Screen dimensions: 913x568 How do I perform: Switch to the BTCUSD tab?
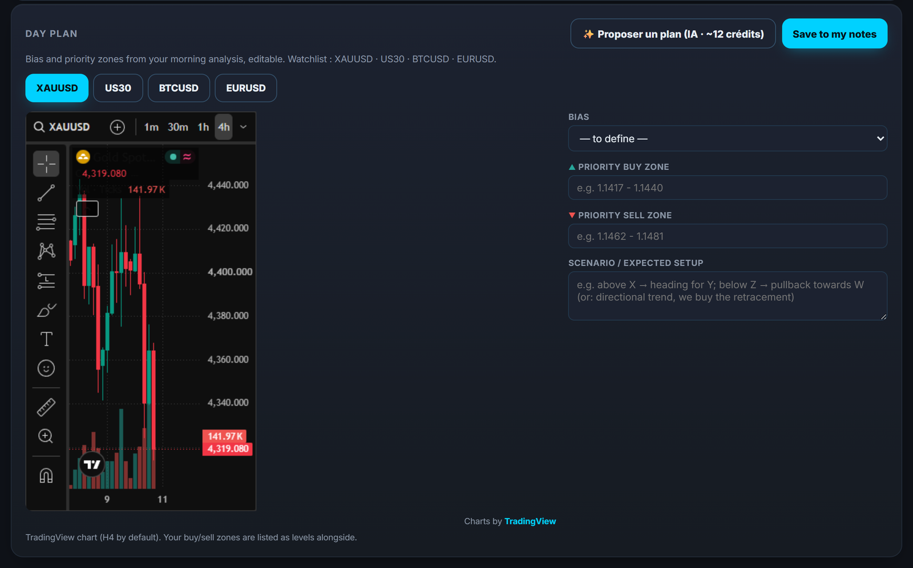pyautogui.click(x=179, y=88)
